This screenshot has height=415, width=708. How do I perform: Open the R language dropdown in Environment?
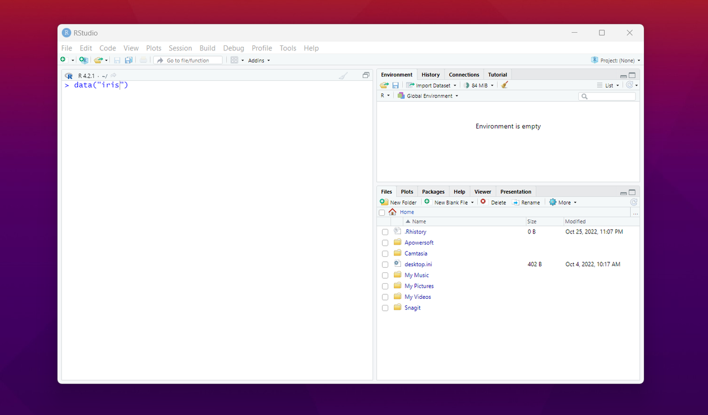(385, 96)
